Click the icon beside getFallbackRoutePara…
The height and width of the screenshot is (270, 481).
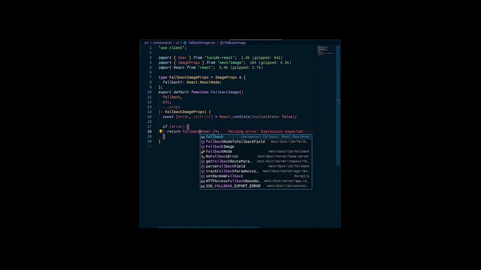pyautogui.click(x=203, y=161)
